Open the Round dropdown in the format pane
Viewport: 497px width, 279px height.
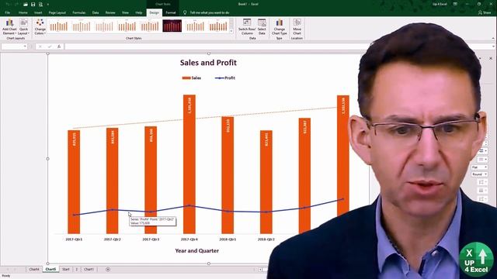(x=479, y=174)
